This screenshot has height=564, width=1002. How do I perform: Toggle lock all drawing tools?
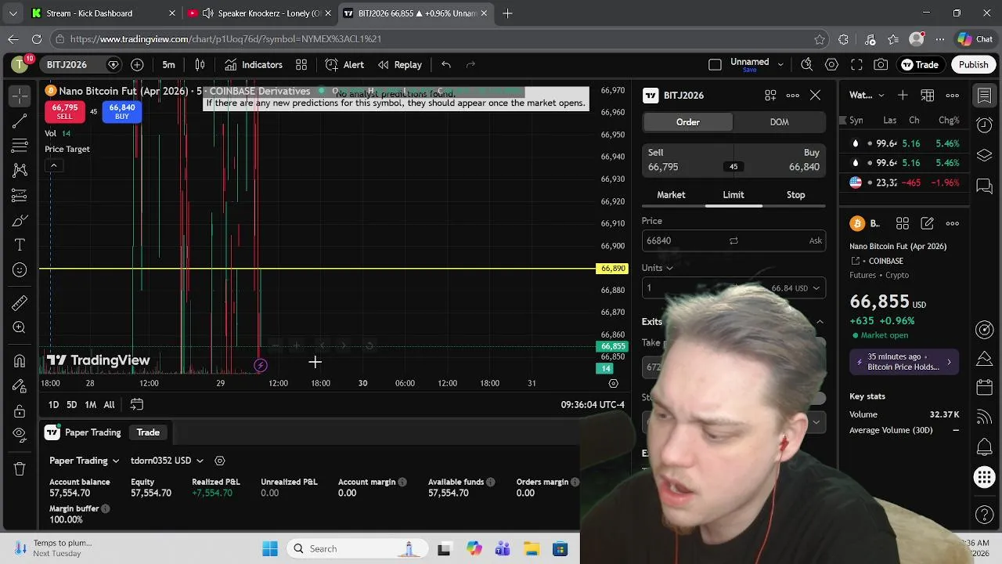click(x=20, y=410)
